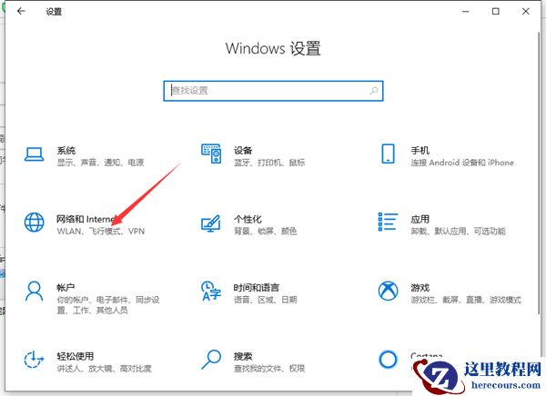Click the Windows 设置 page title
The width and height of the screenshot is (546, 396).
(x=273, y=48)
